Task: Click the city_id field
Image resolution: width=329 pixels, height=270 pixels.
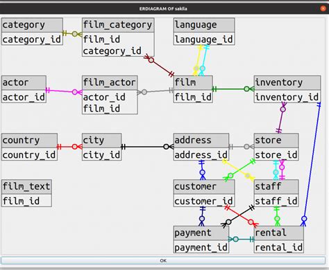Action: click(102, 154)
